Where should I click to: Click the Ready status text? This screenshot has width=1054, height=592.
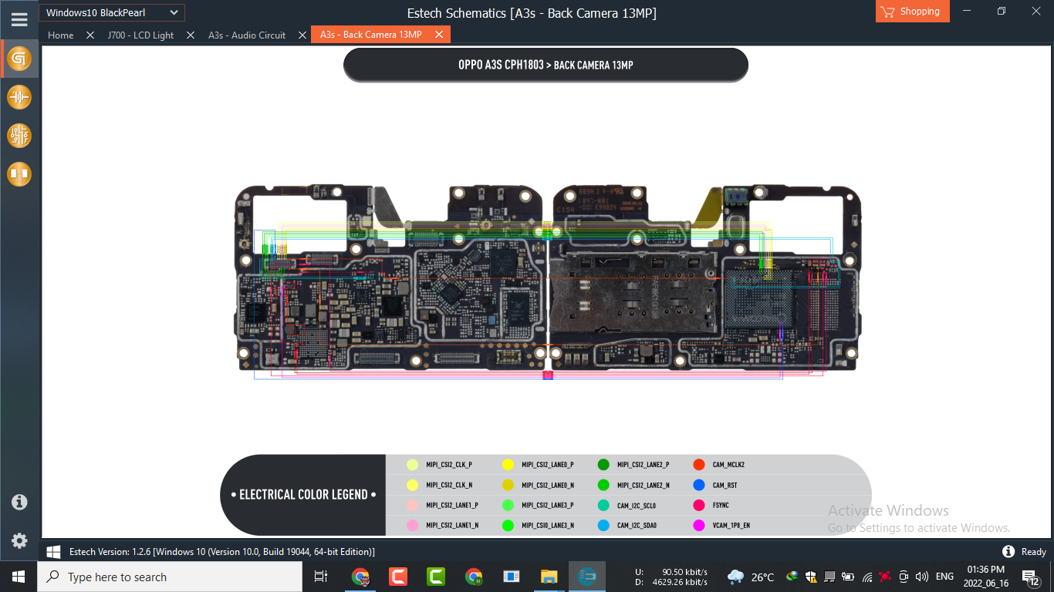(1034, 552)
